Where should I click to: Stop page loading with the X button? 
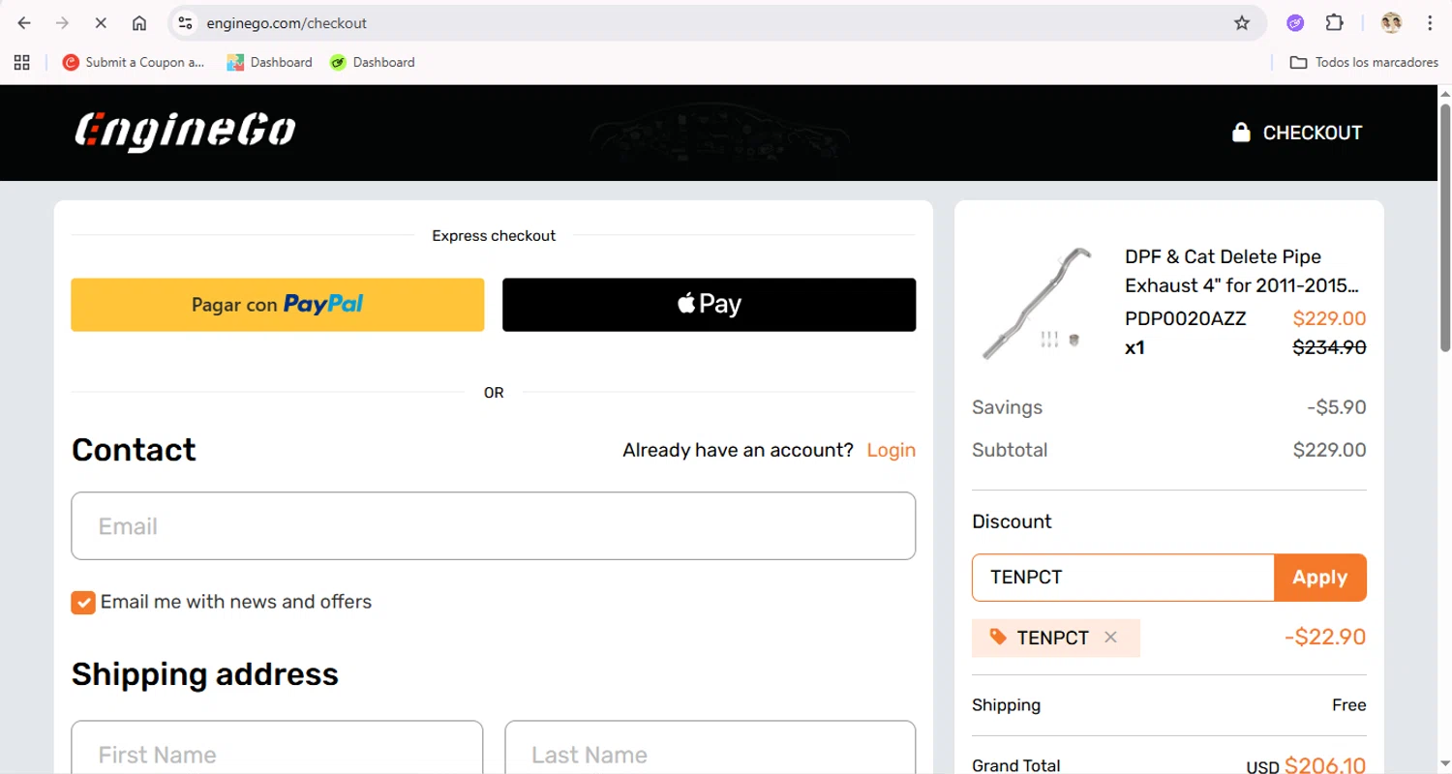coord(102,23)
